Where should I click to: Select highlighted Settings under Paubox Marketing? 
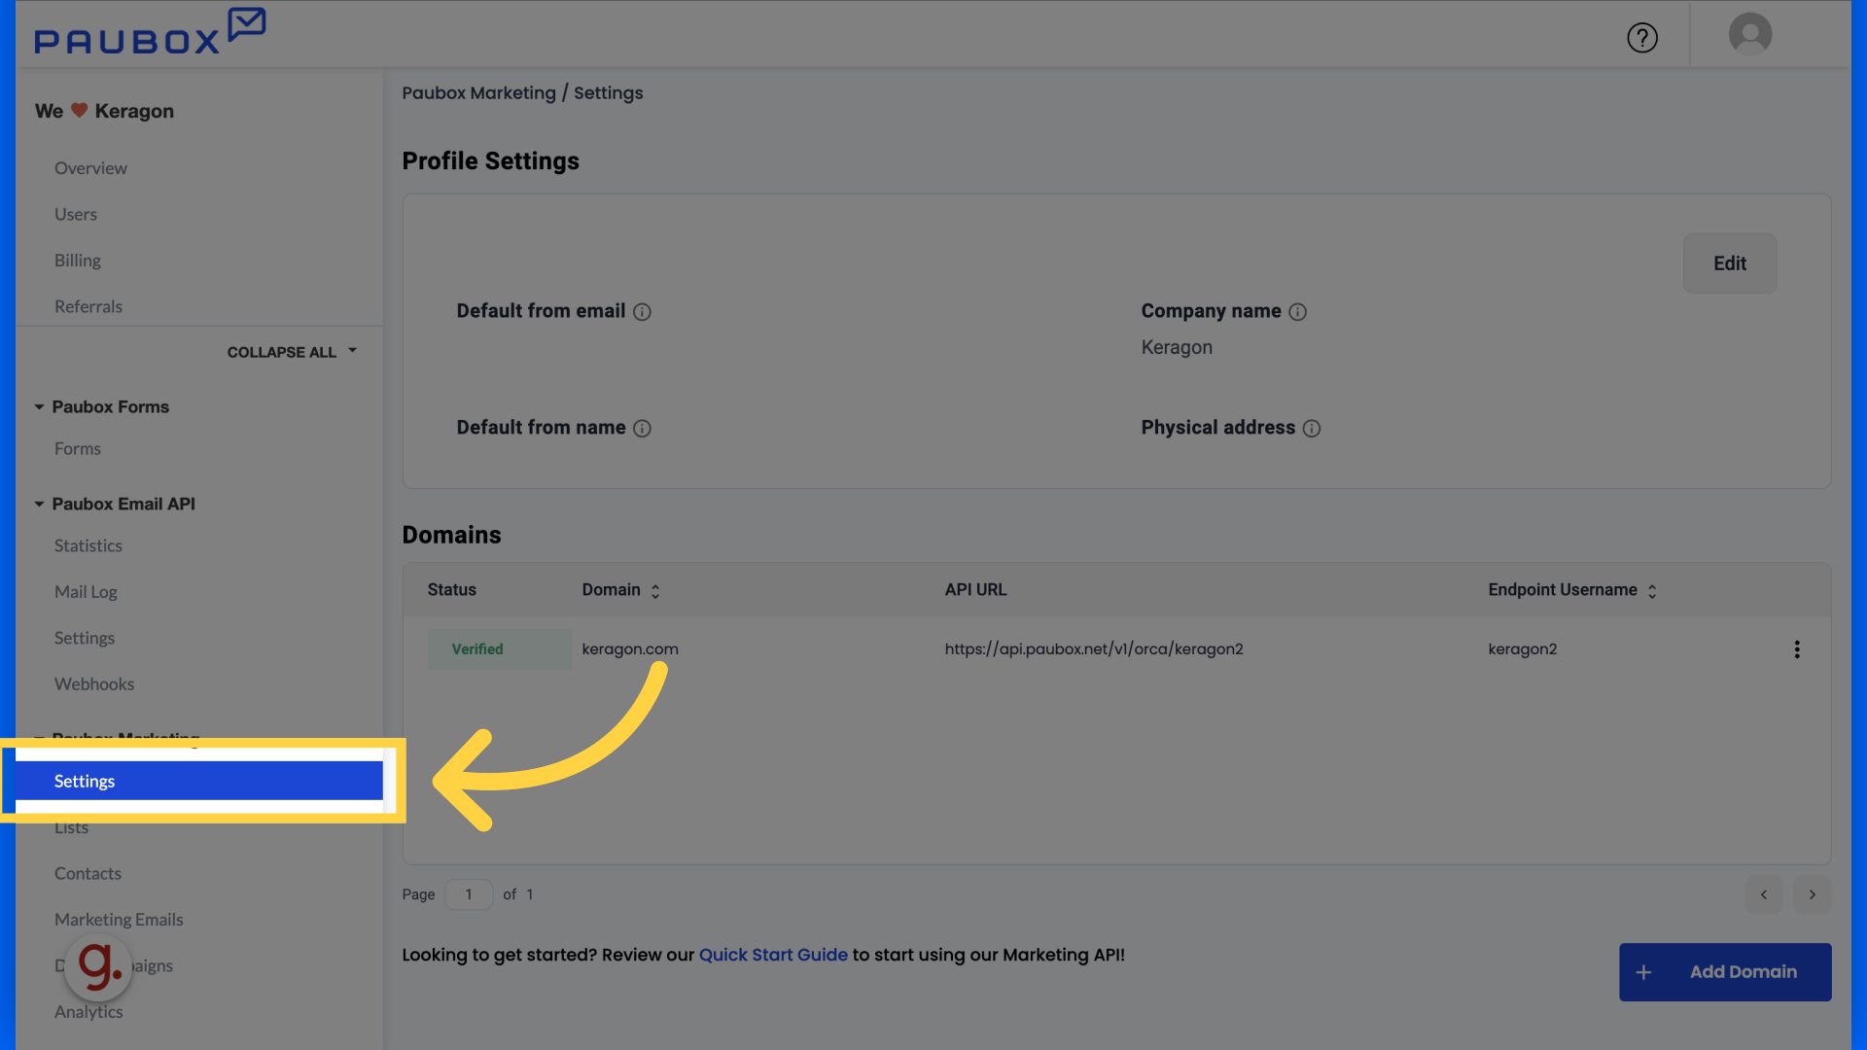[x=199, y=782]
